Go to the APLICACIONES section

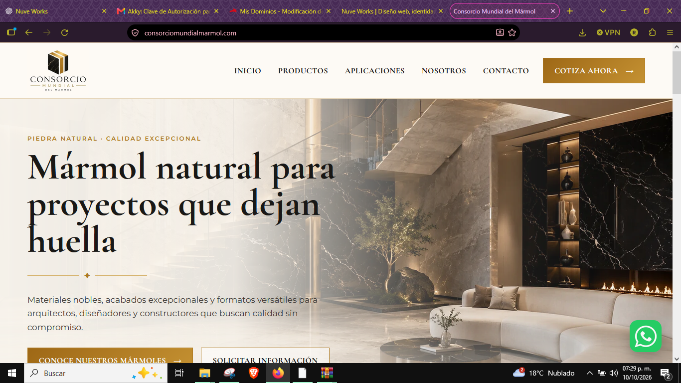(375, 71)
